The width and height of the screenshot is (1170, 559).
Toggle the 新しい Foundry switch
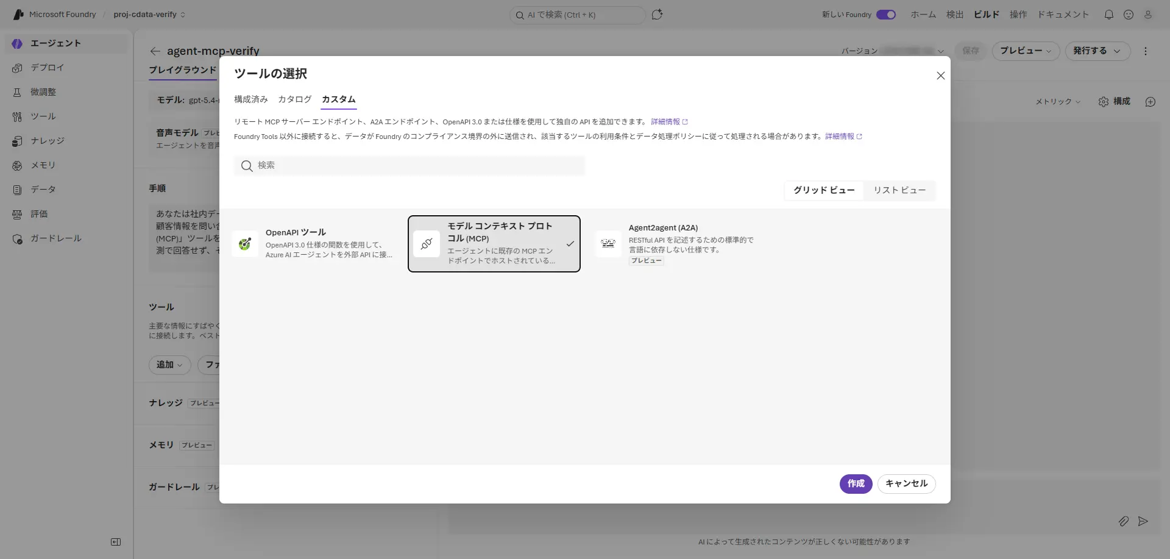(886, 15)
